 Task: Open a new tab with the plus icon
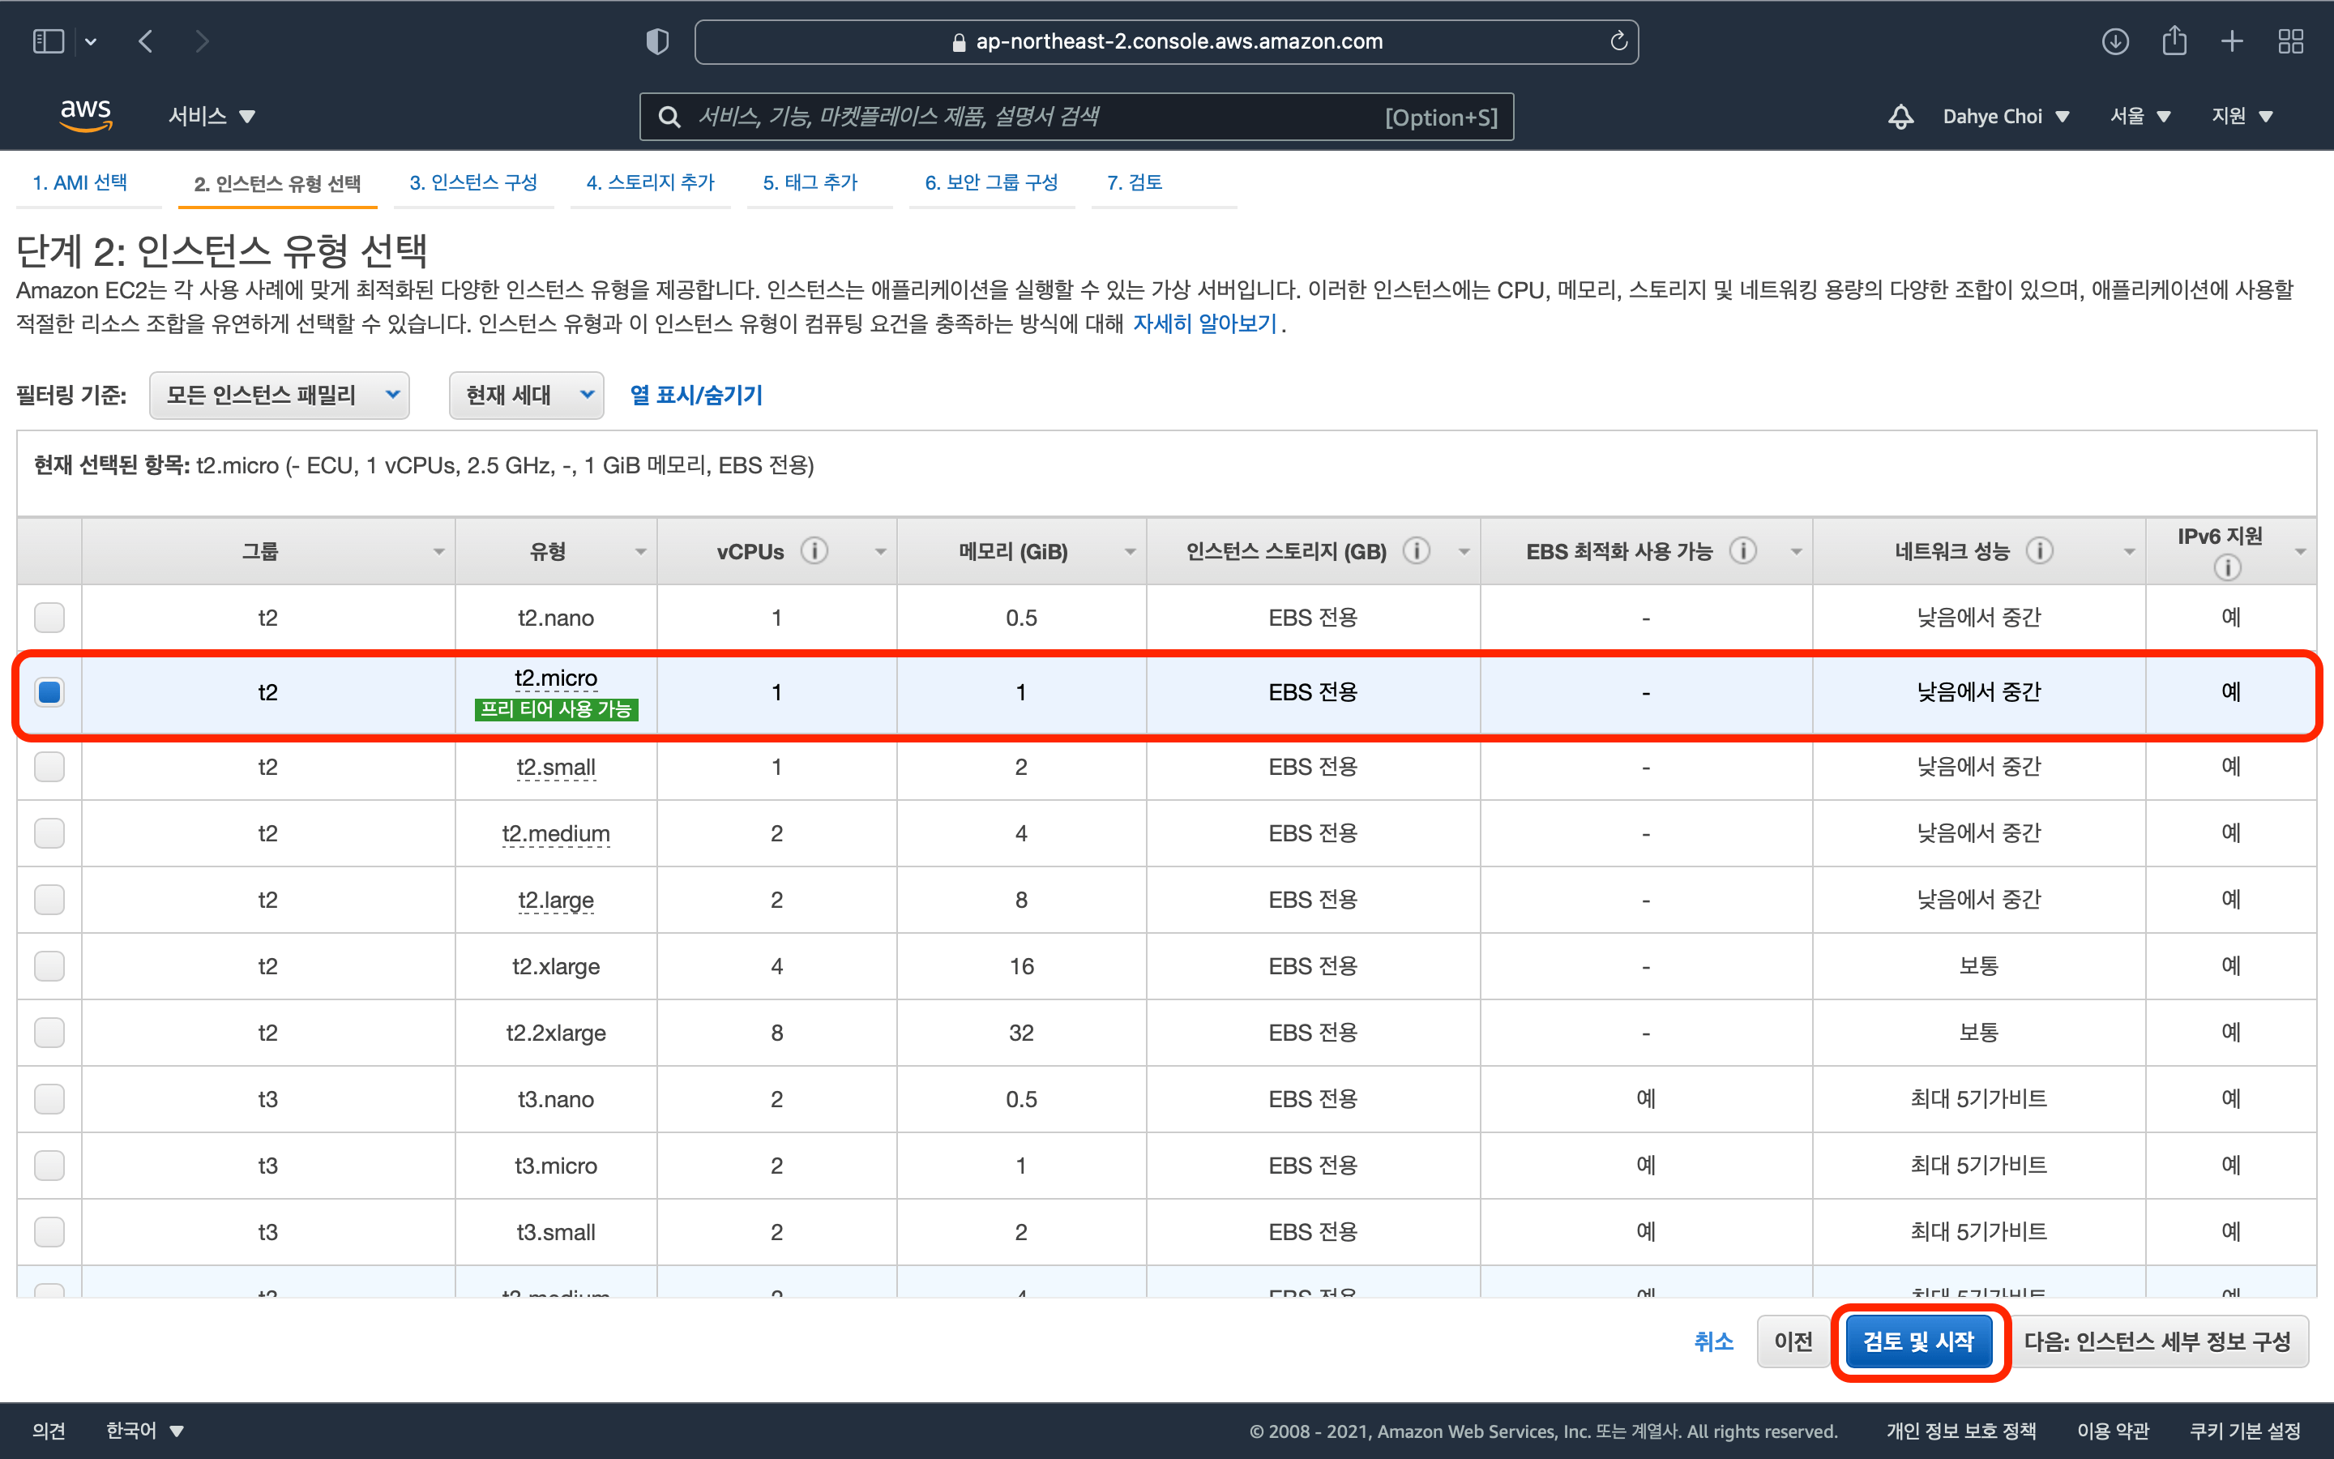click(x=2232, y=41)
